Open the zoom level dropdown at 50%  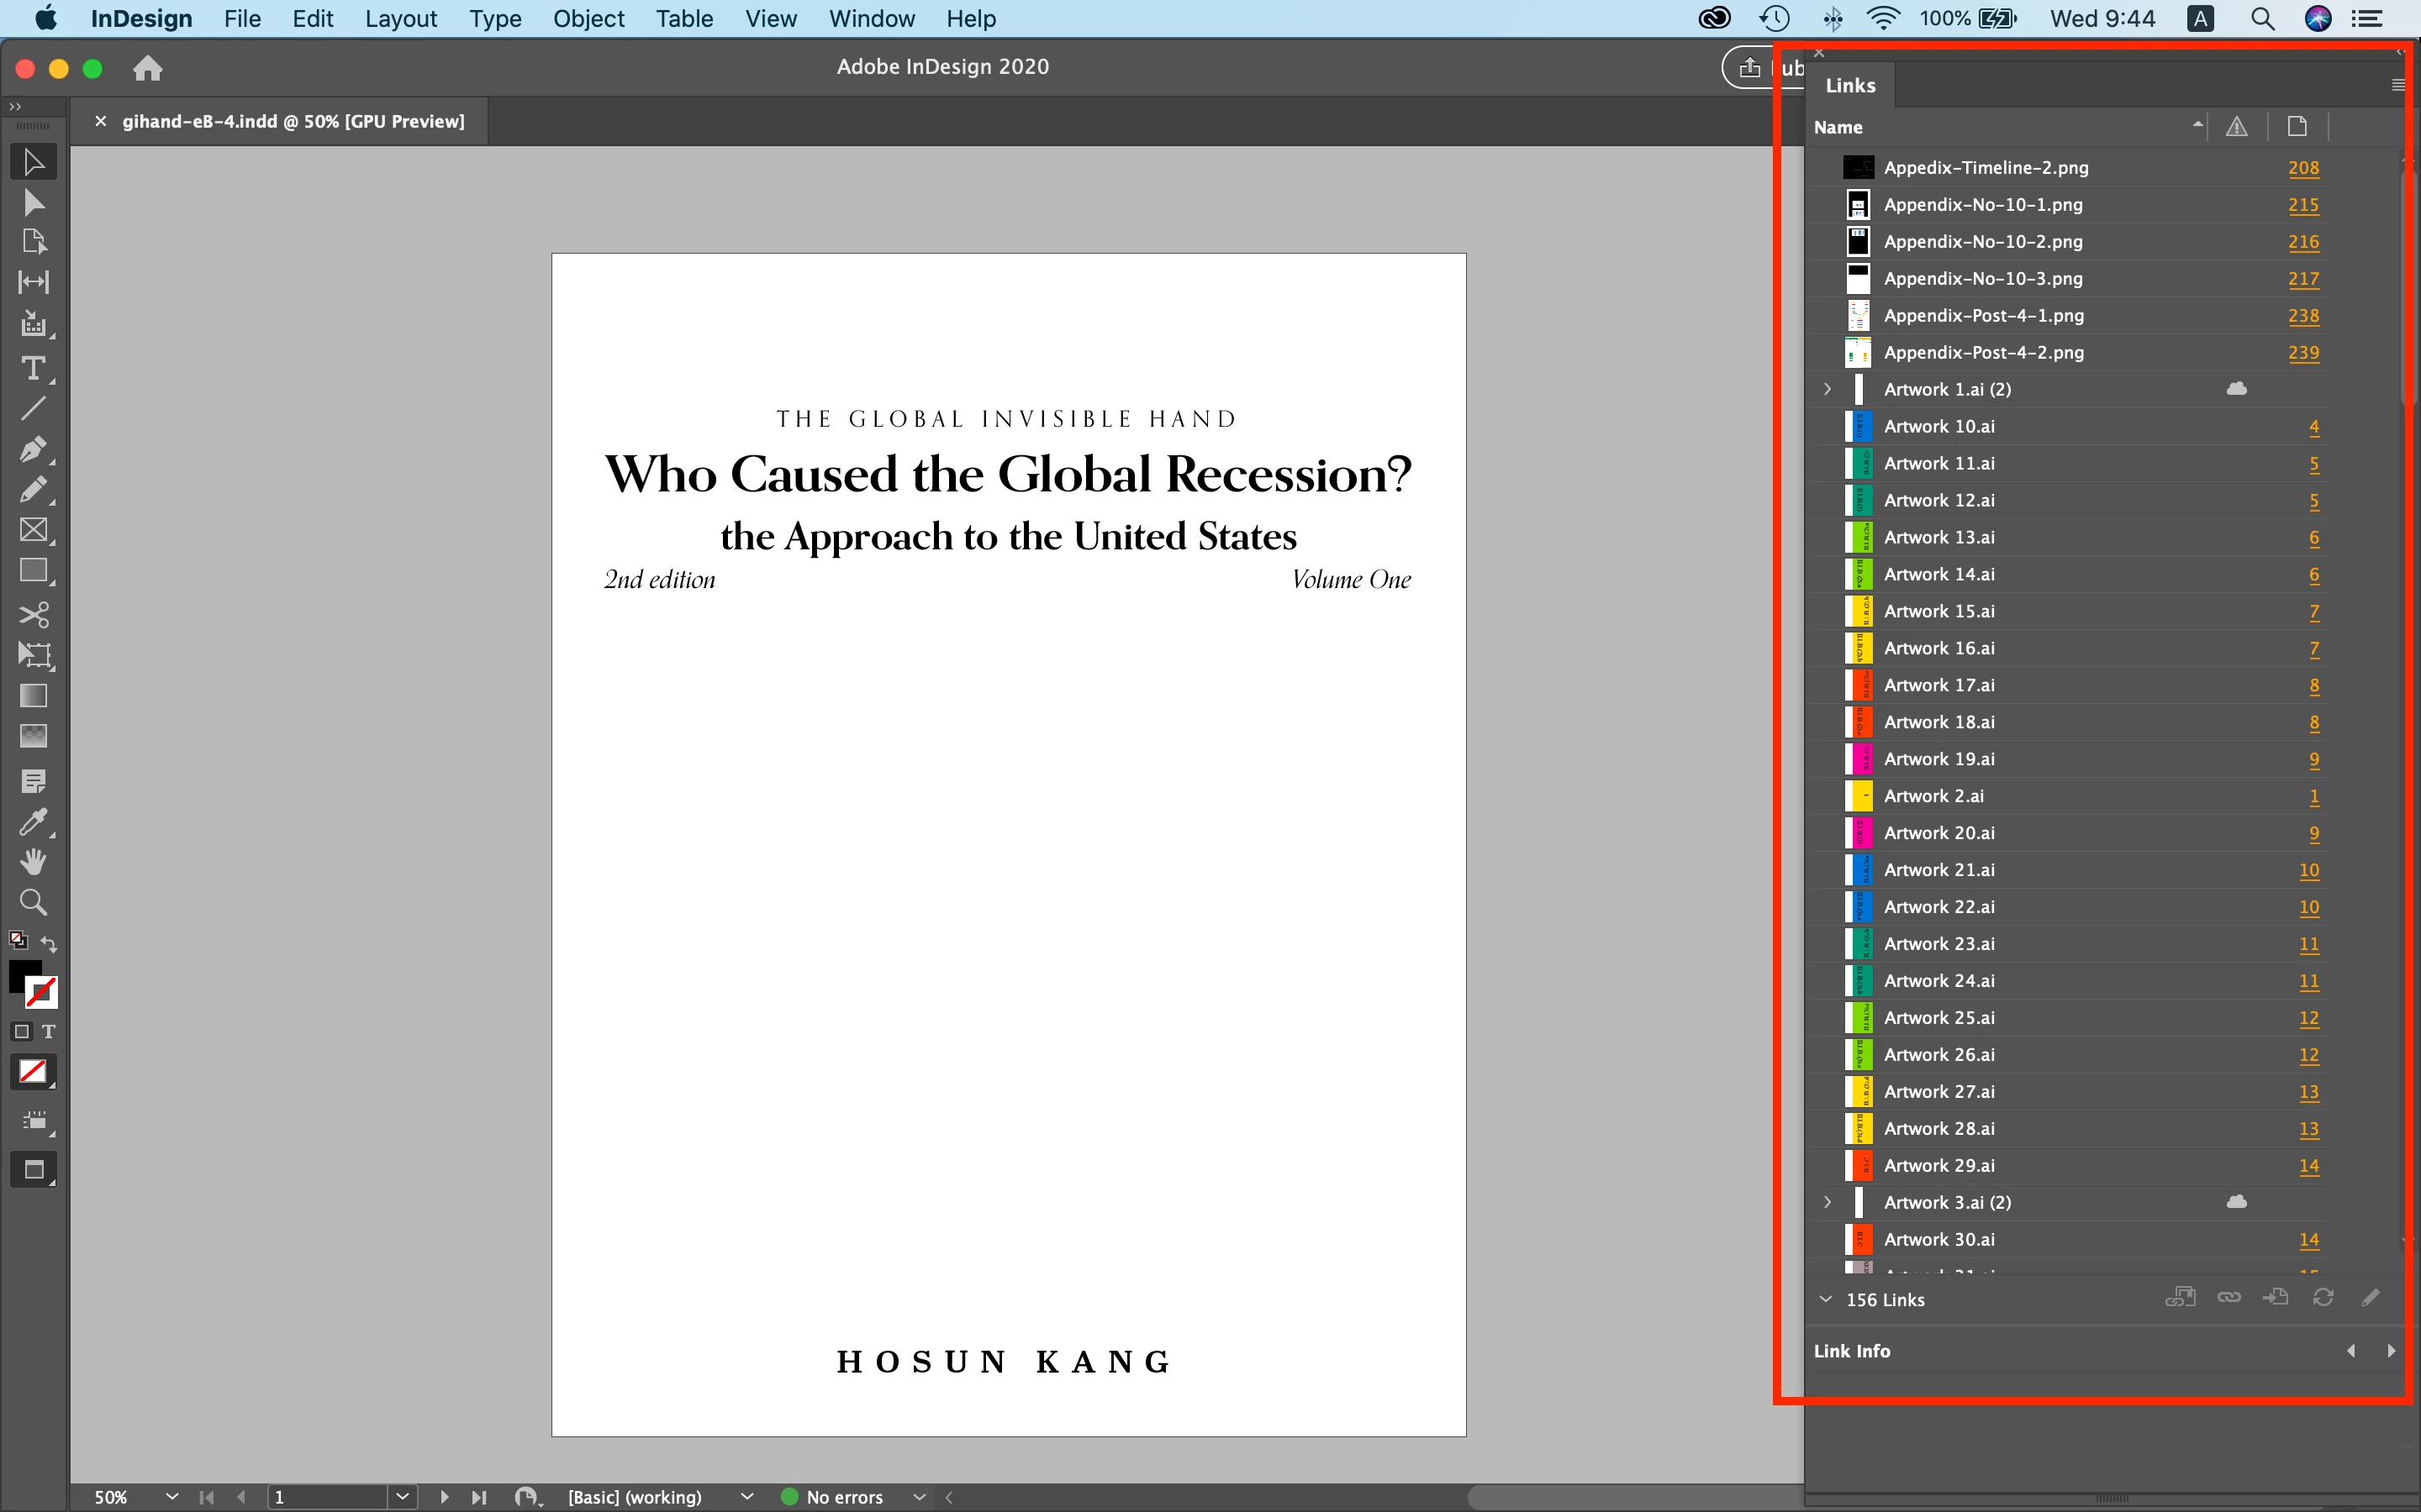pos(171,1496)
